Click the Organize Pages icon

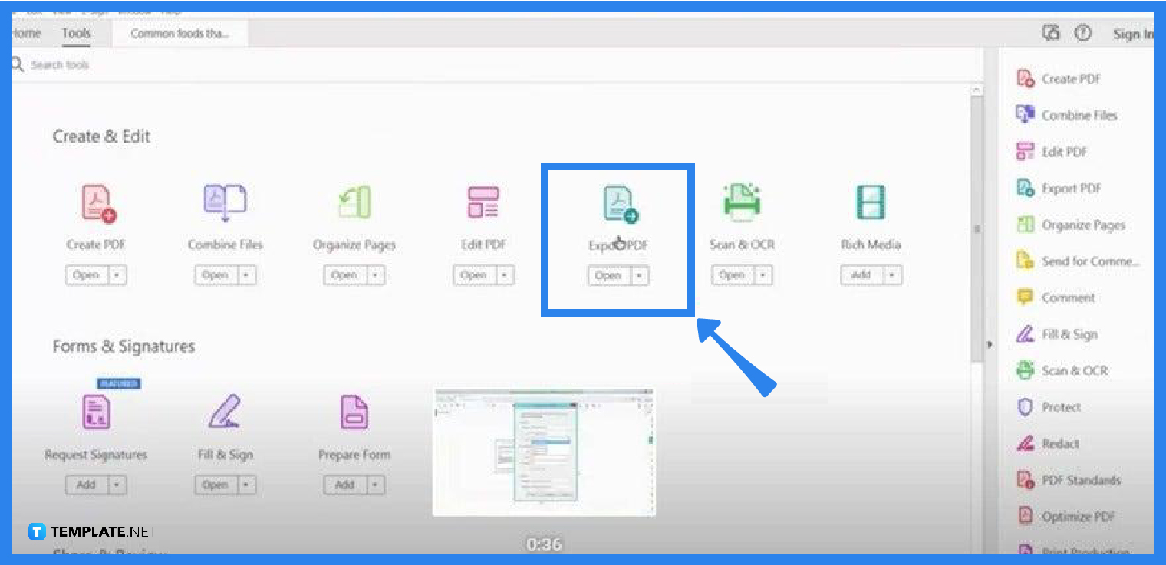354,202
